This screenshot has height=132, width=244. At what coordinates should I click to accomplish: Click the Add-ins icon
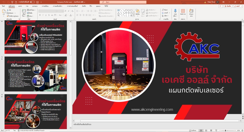[183, 11]
